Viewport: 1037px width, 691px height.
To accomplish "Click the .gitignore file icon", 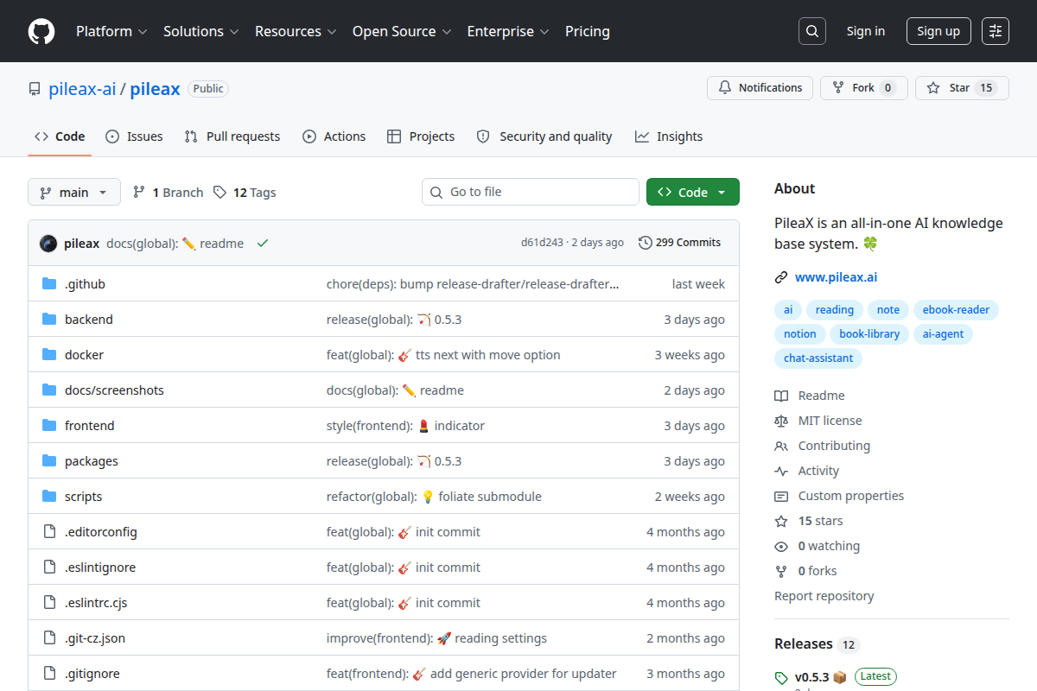I will (x=49, y=674).
